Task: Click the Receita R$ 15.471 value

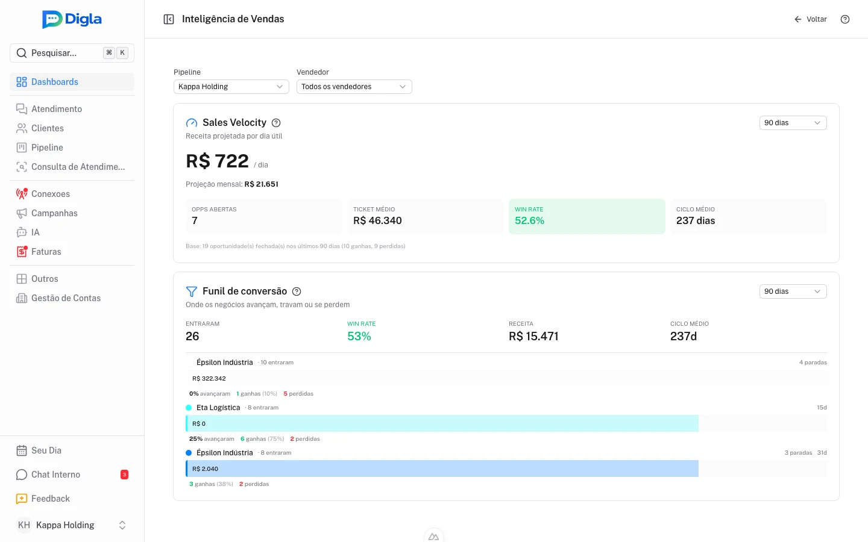Action: [x=533, y=336]
